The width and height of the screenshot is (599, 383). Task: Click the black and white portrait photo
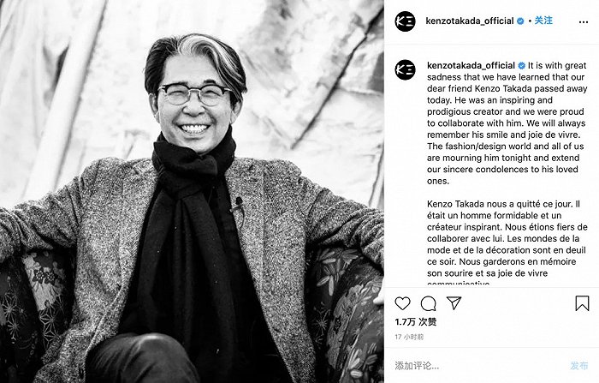pyautogui.click(x=192, y=191)
